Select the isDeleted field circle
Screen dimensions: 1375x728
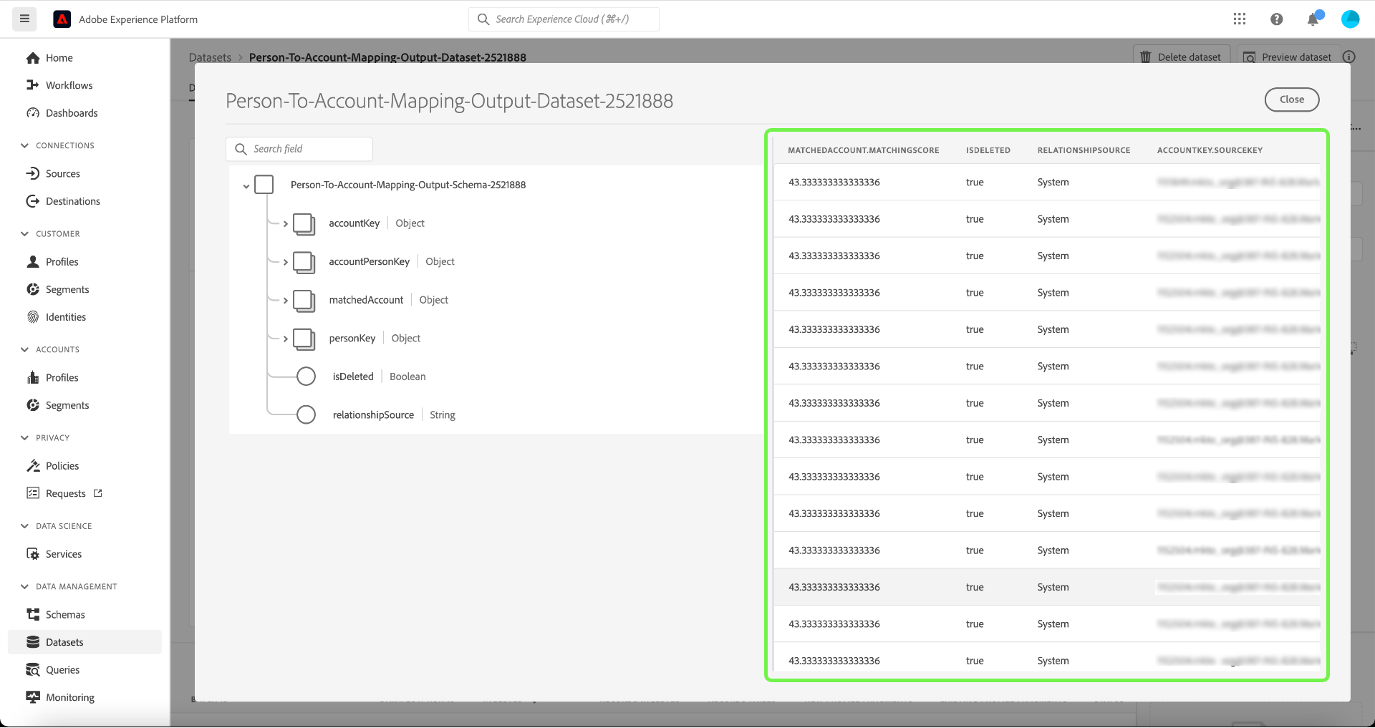(x=306, y=377)
